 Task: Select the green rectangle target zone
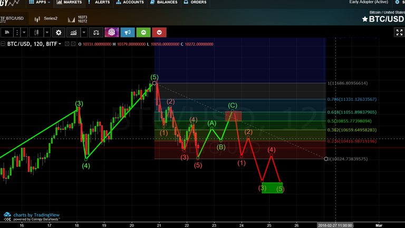click(x=272, y=188)
